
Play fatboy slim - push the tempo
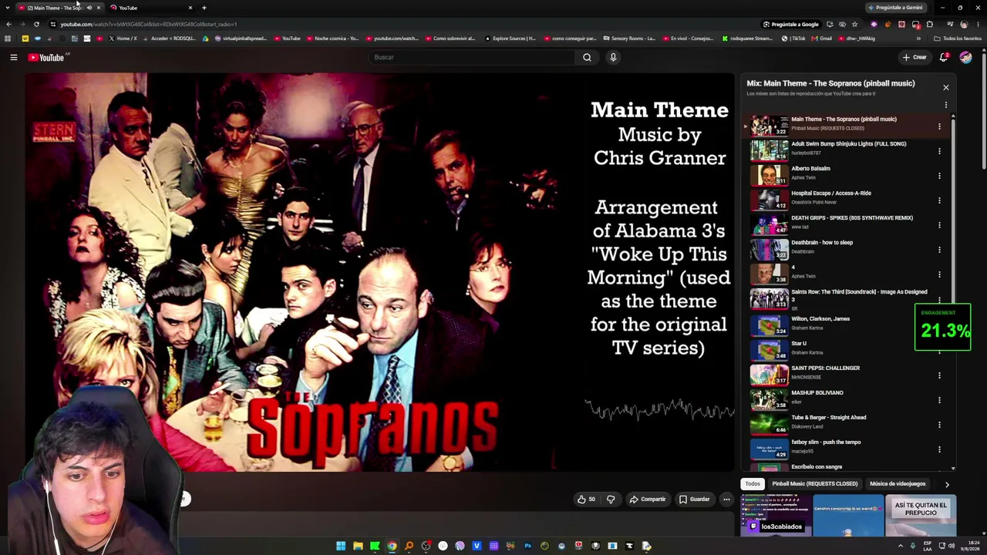tap(844, 448)
